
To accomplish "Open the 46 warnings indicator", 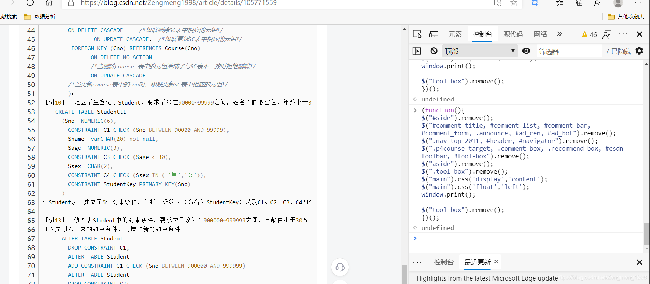I will 589,34.
